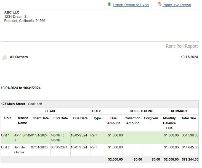Open the Export Report to Excel link

coord(131,5)
